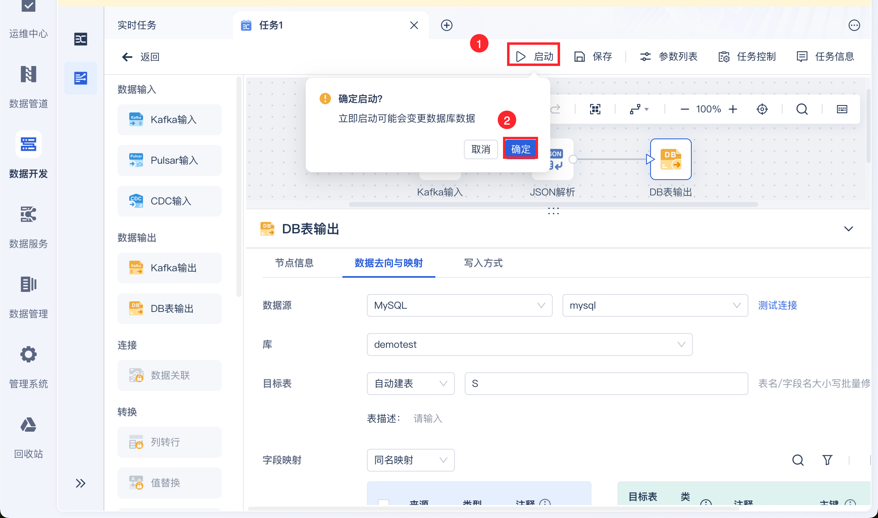Screen dimensions: 878x518
Task: Toggle the source table select-all checkbox
Action: [x=383, y=503]
